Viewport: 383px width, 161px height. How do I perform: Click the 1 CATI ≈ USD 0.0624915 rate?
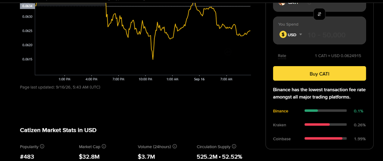click(x=338, y=56)
